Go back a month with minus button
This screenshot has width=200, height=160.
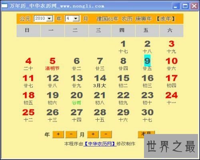(106, 134)
